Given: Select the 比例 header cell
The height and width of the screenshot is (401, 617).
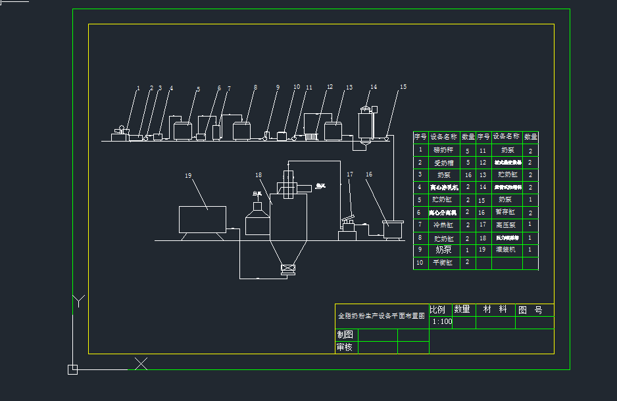Looking at the screenshot, I should pyautogui.click(x=438, y=309).
